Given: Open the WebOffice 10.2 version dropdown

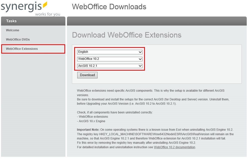Looking at the screenshot, I should click(110, 59).
